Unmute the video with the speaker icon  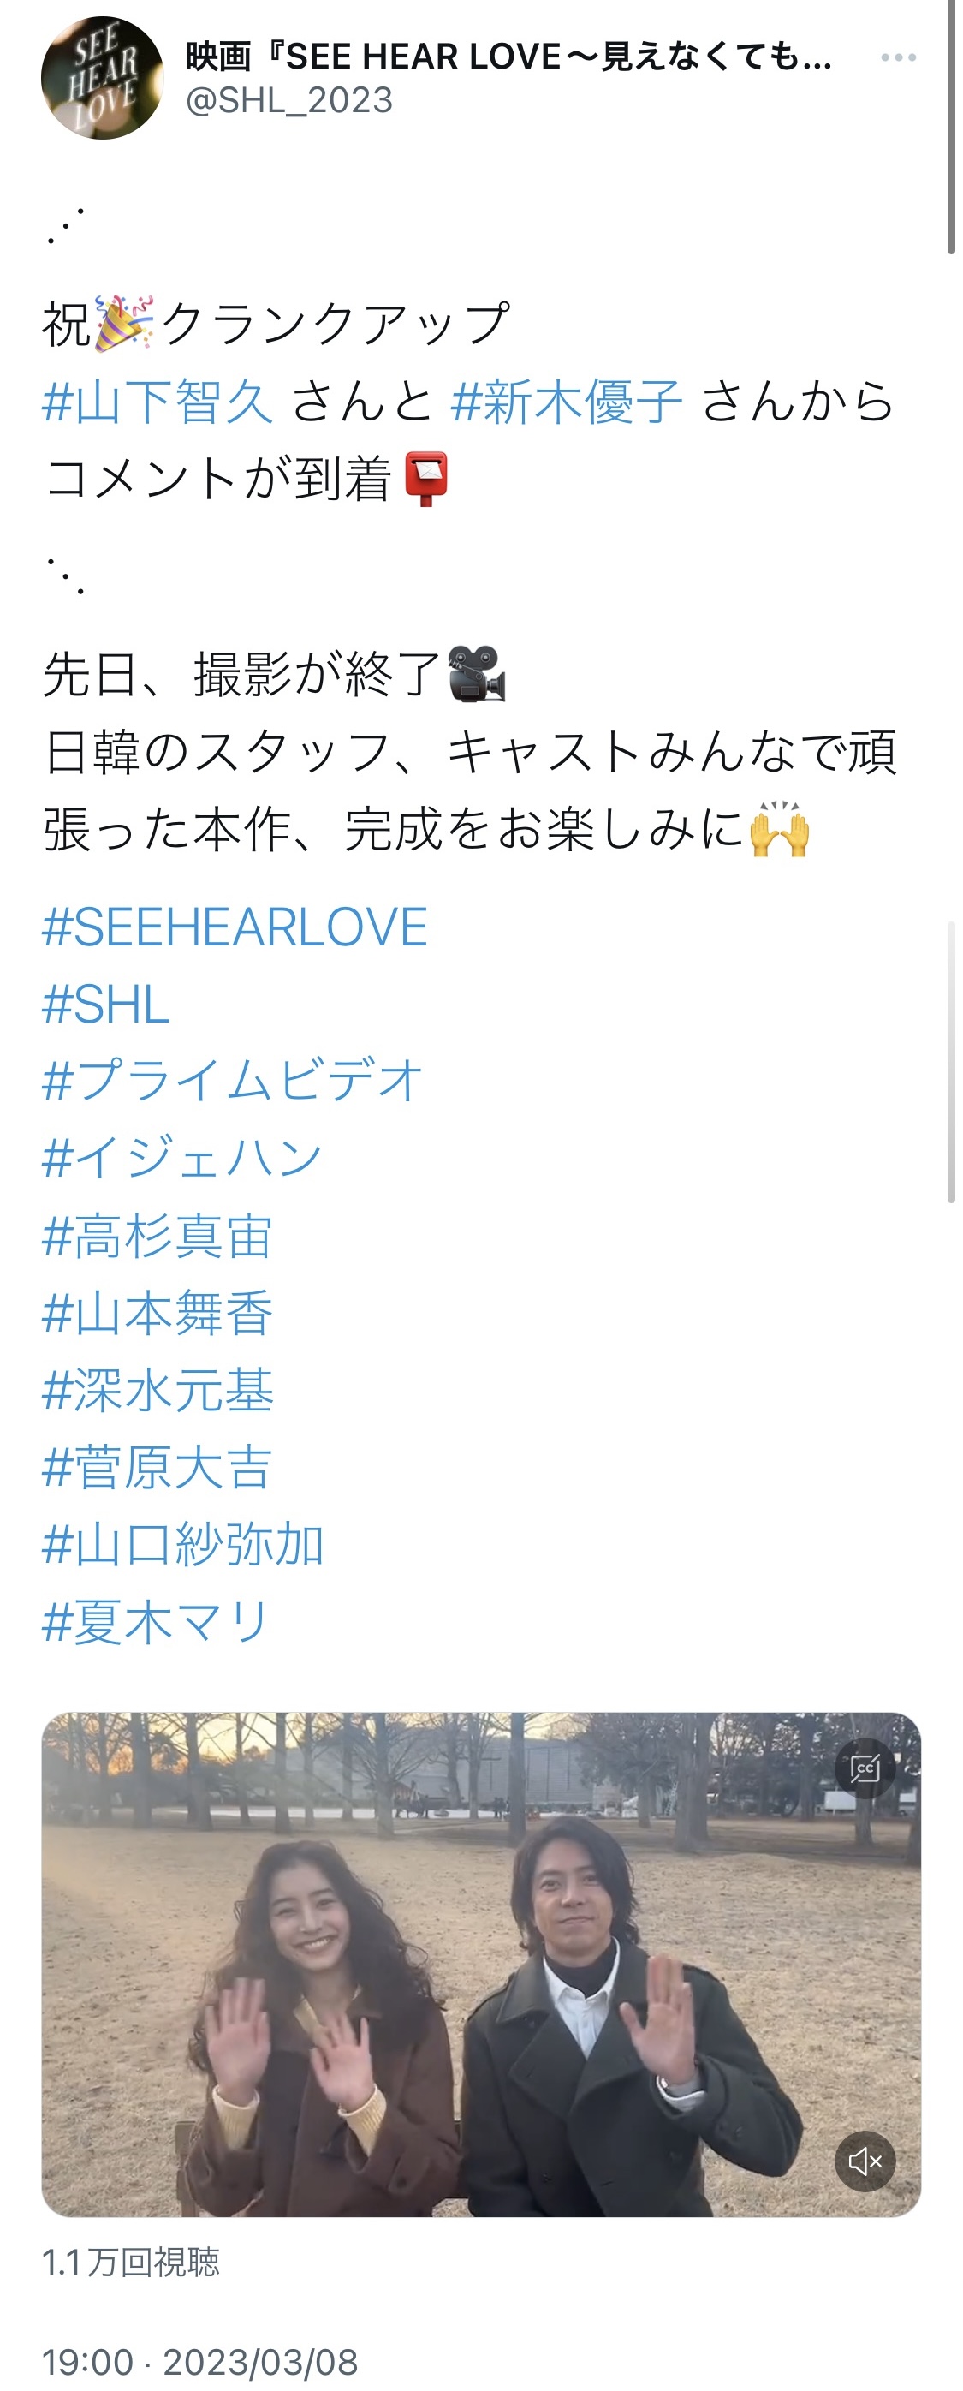click(865, 2161)
